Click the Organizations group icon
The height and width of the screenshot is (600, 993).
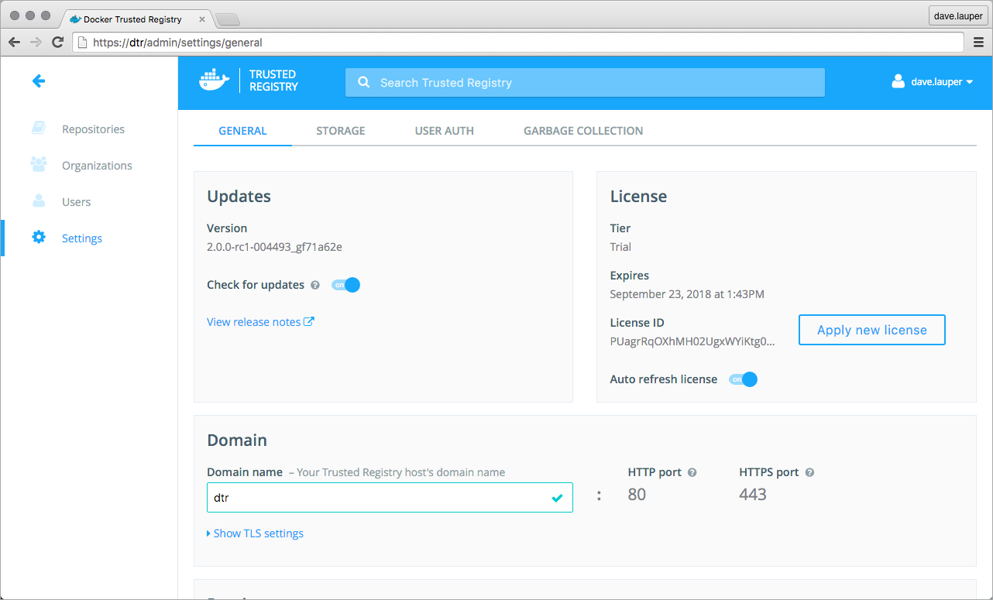click(39, 165)
